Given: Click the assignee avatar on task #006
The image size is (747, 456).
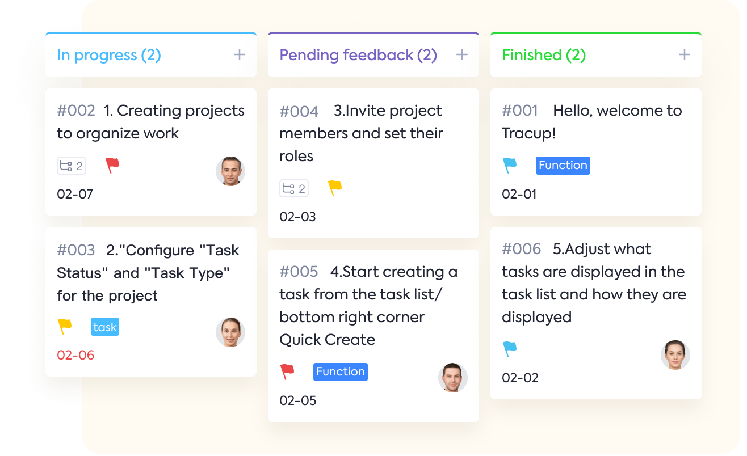Looking at the screenshot, I should click(675, 355).
